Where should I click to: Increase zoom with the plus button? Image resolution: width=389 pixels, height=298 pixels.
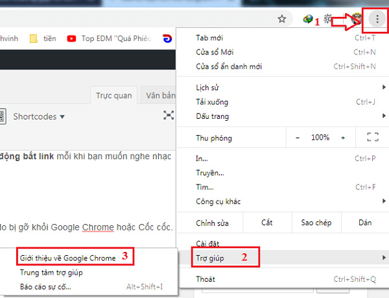pyautogui.click(x=343, y=138)
